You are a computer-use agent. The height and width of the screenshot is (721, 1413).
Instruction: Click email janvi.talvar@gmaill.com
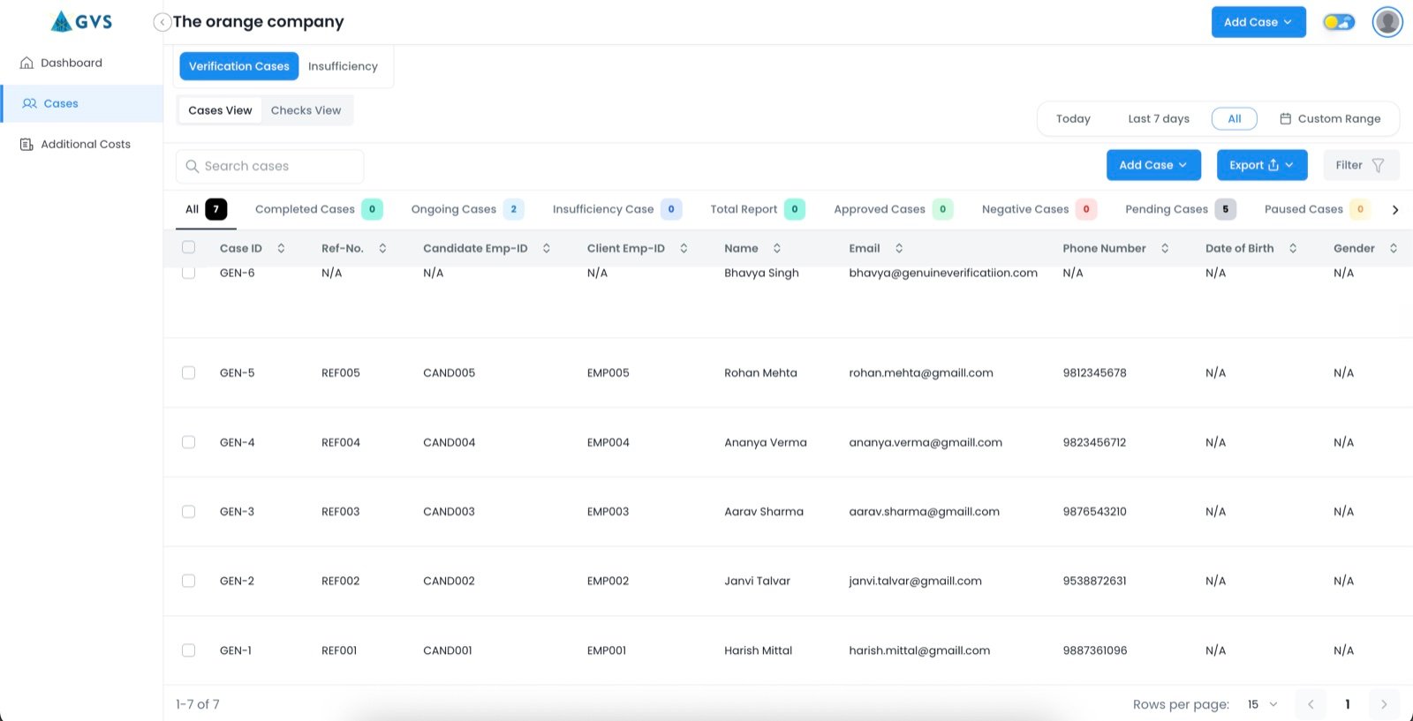pos(915,581)
